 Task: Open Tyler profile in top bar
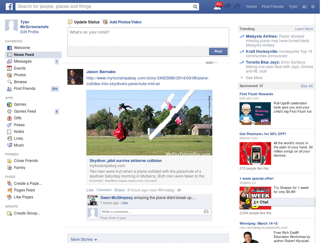[293, 7]
